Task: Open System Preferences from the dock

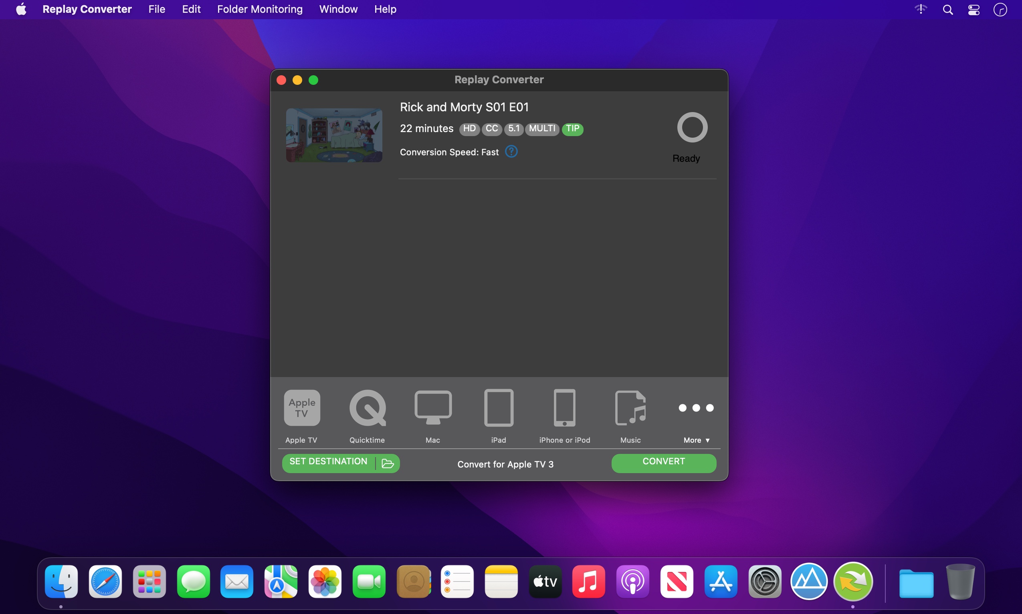Action: coord(765,581)
